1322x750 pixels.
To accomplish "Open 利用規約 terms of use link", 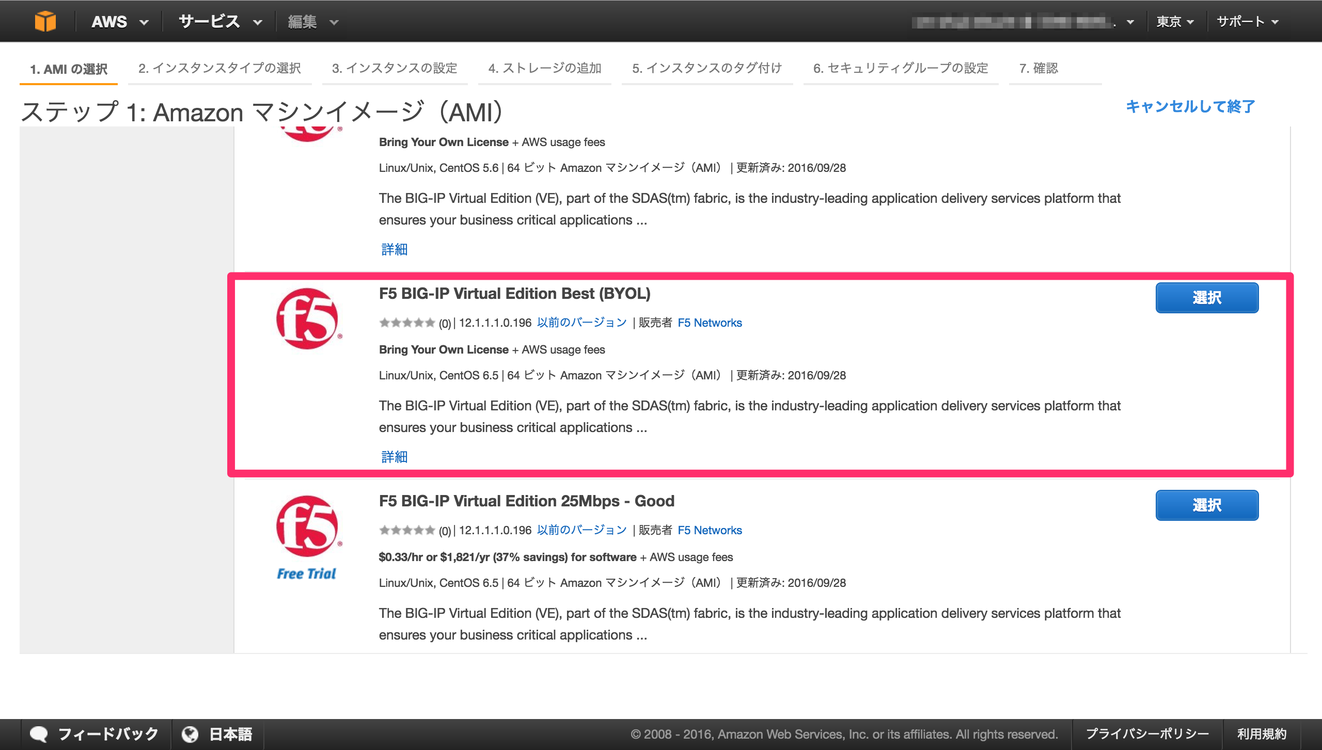I will [1262, 734].
